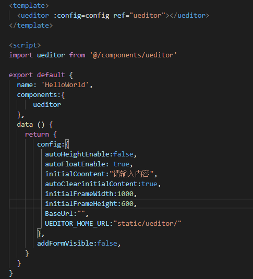The width and height of the screenshot is (253, 279).
Task: Click the 'return {' statement
Action: (x=41, y=135)
